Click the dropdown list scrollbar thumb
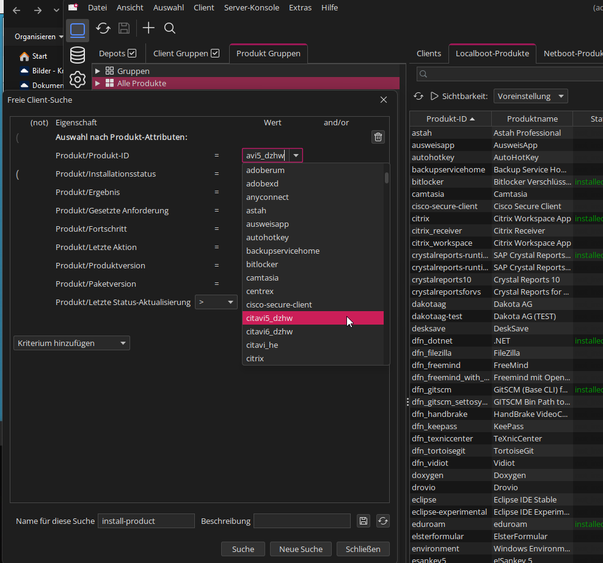The height and width of the screenshot is (563, 603). pos(387,178)
